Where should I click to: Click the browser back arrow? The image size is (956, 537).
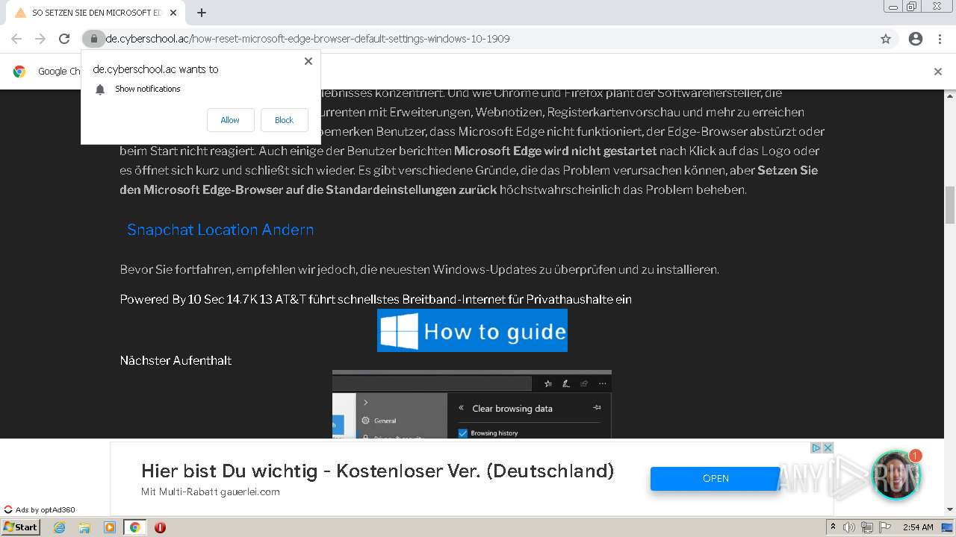coord(16,39)
